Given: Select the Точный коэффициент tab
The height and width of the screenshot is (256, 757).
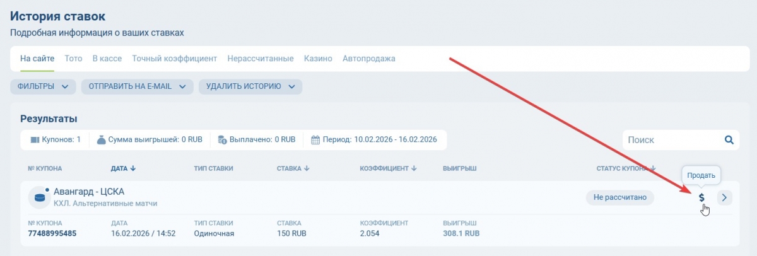Looking at the screenshot, I should (x=174, y=59).
